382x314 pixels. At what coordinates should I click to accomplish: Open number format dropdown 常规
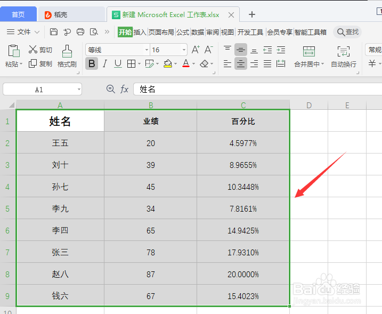[374, 50]
